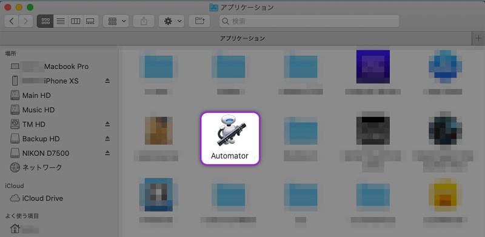
Task: Click the iPhone XS phone icon
Action: click(15, 81)
